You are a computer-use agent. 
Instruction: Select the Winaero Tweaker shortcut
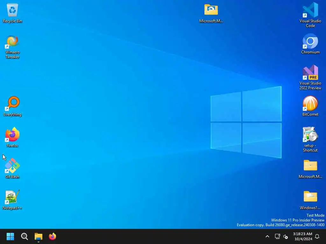tap(12, 47)
